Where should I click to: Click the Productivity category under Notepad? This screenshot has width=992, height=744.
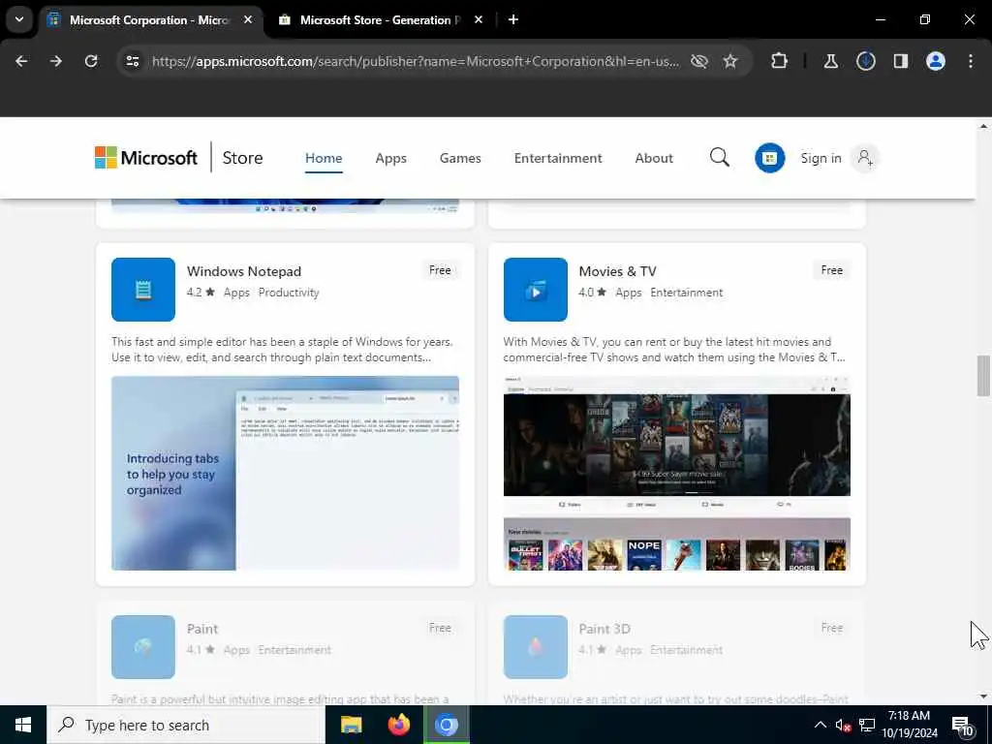tap(289, 293)
